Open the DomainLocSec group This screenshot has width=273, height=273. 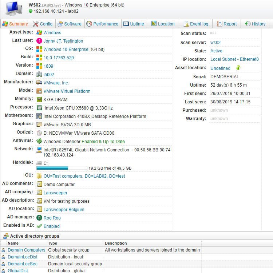click(23, 264)
